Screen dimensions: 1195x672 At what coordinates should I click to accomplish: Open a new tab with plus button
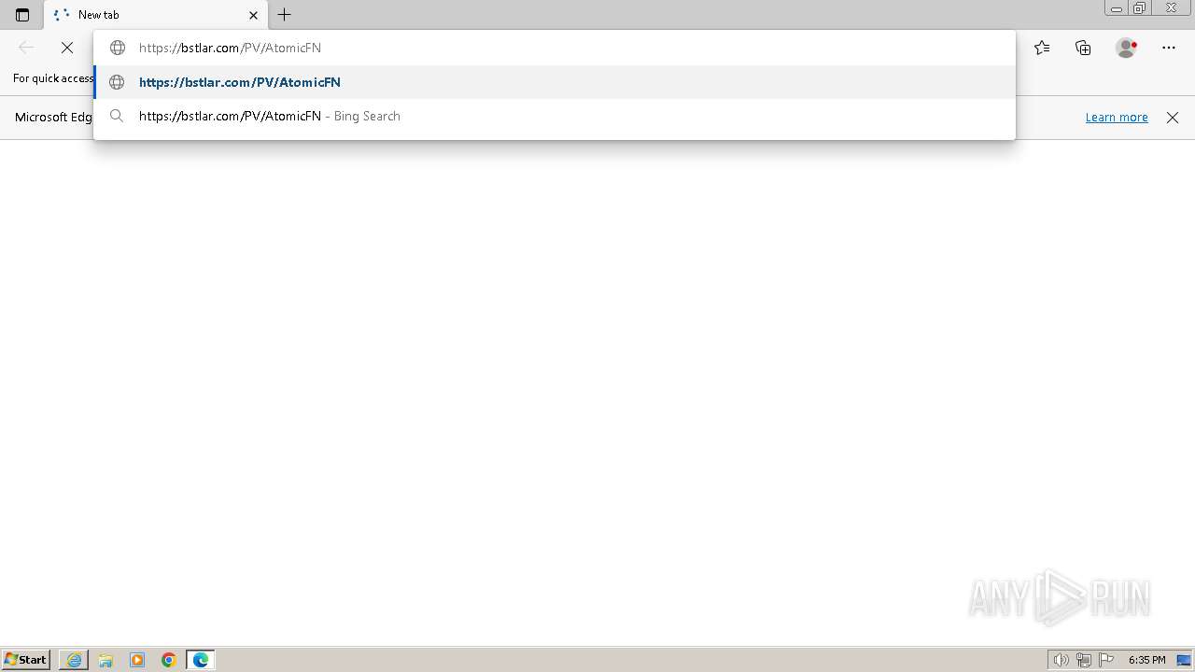pyautogui.click(x=285, y=15)
